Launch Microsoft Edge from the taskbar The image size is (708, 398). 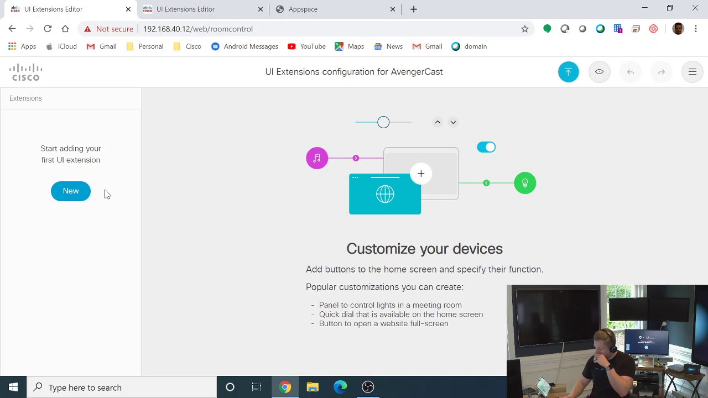pos(340,387)
